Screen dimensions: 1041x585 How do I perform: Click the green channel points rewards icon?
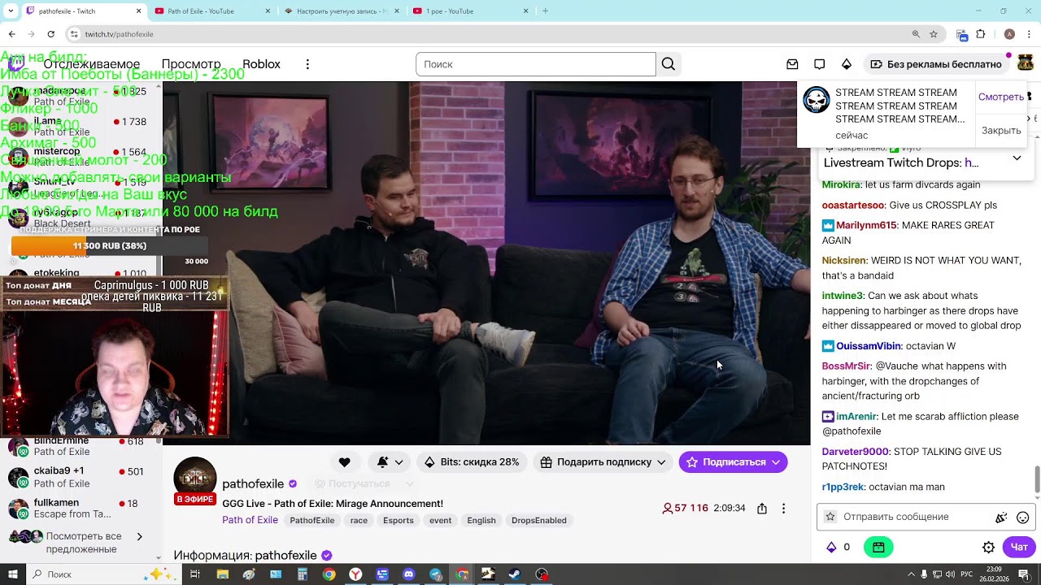click(x=878, y=548)
